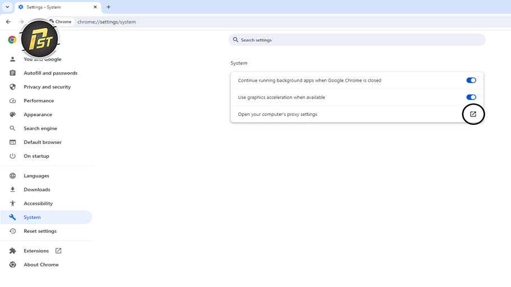This screenshot has width=511, height=287.
Task: Toggle background apps when Chrome is closed
Action: pos(471,81)
